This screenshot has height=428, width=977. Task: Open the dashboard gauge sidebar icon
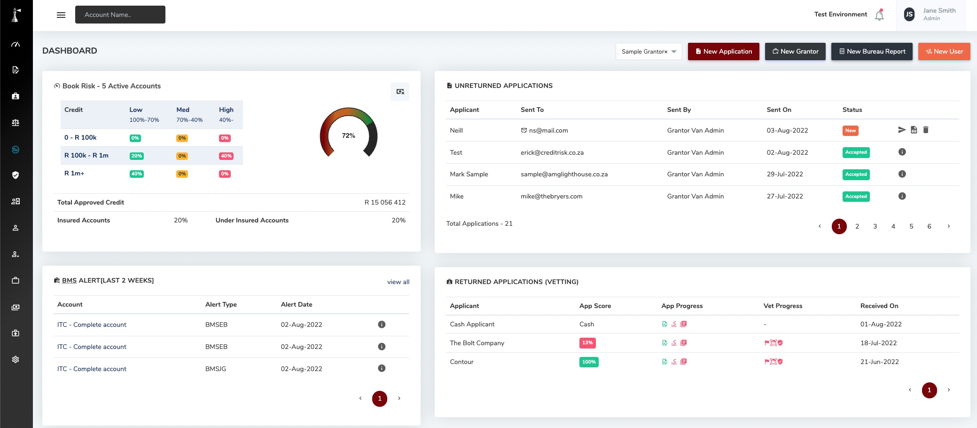point(16,44)
